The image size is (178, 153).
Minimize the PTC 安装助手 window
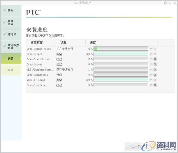coord(170,3)
